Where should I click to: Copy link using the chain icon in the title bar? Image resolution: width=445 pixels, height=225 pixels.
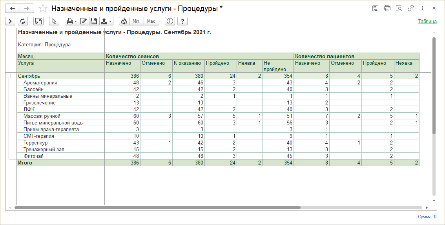tap(410, 8)
